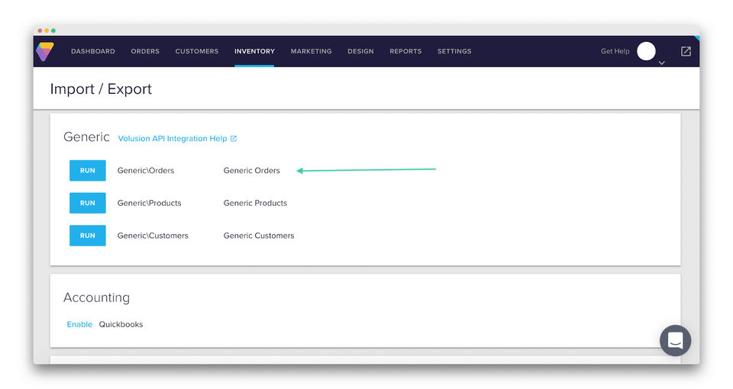Image resolution: width=733 pixels, height=389 pixels.
Task: Click the Accounting section heading
Action: (x=96, y=298)
